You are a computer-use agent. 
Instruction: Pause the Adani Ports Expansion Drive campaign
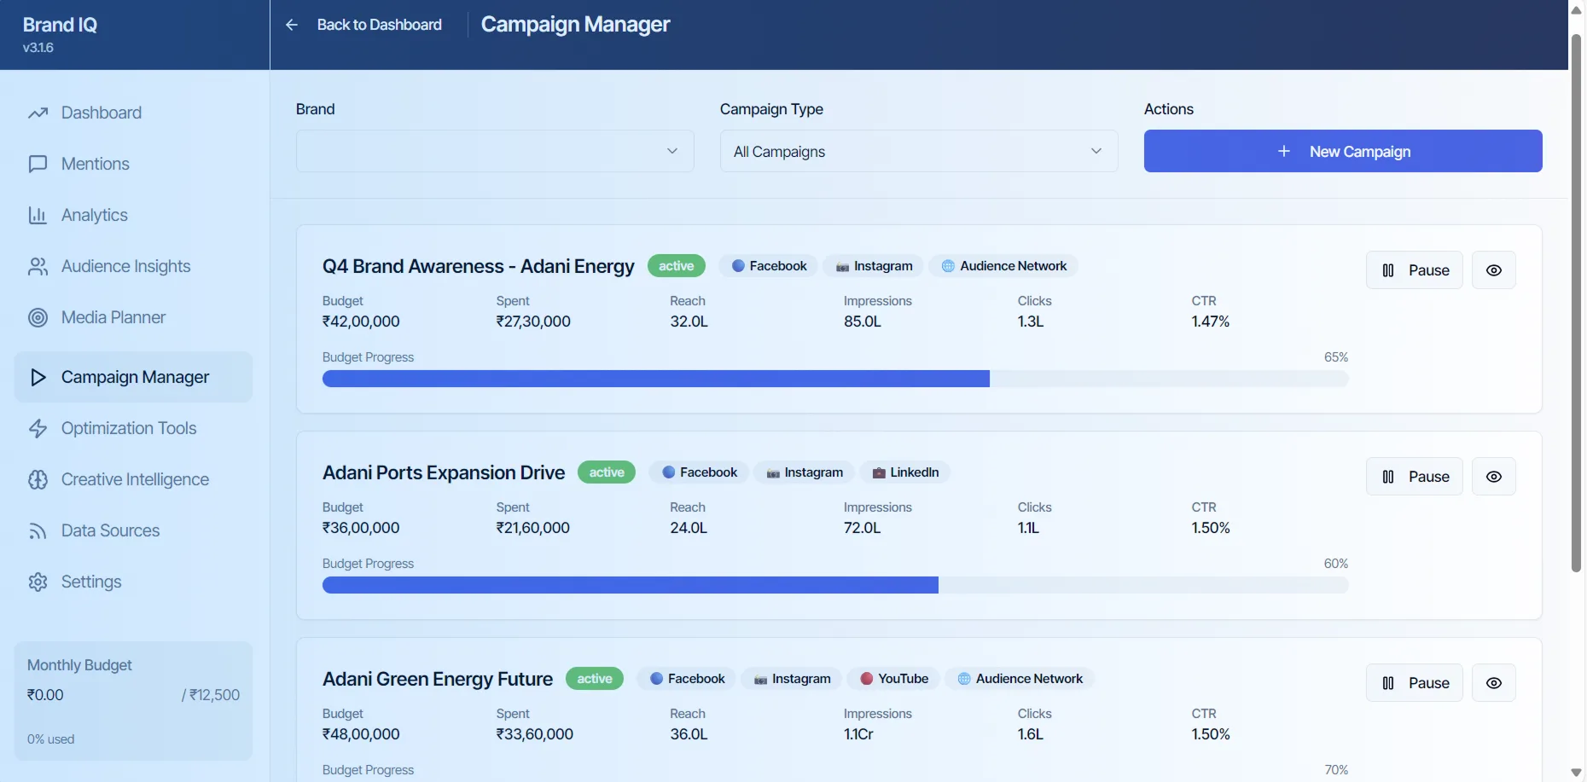click(x=1414, y=476)
